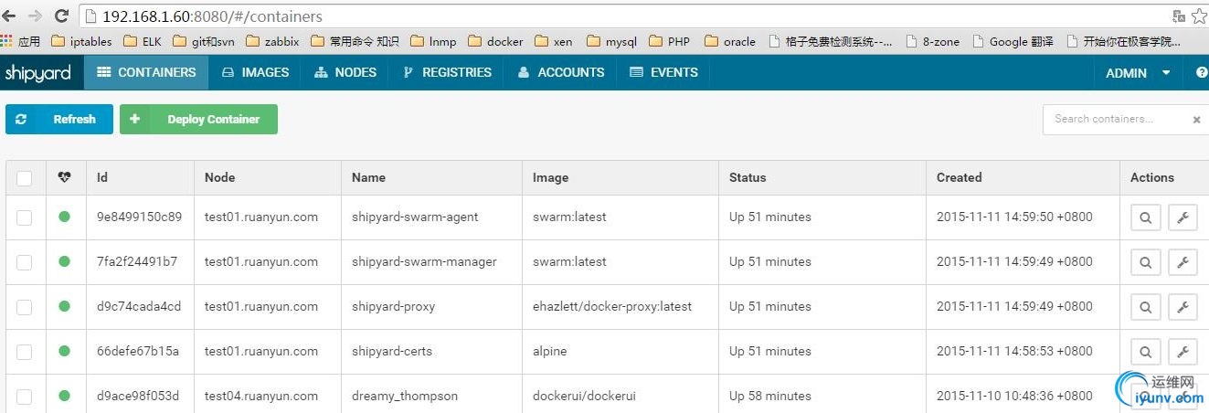
Task: Open wrench actions for shipyard-swarm-agent
Action: pos(1182,217)
